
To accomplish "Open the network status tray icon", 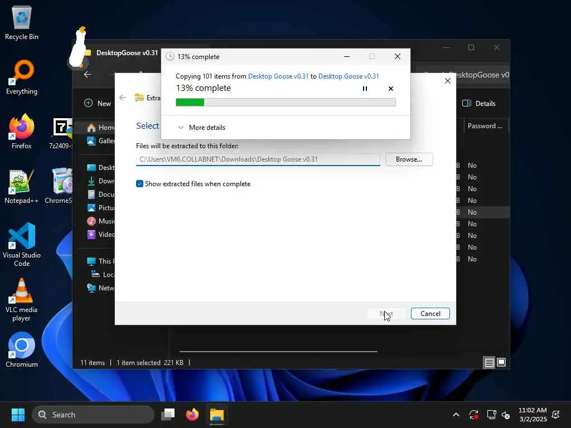I will pos(491,415).
